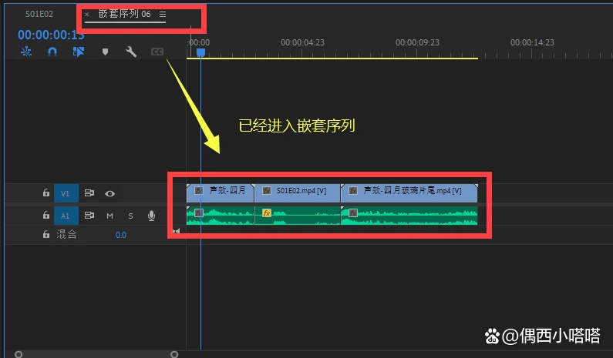Toggle the nest-sequence insert icon
613x358 pixels.
click(26, 52)
